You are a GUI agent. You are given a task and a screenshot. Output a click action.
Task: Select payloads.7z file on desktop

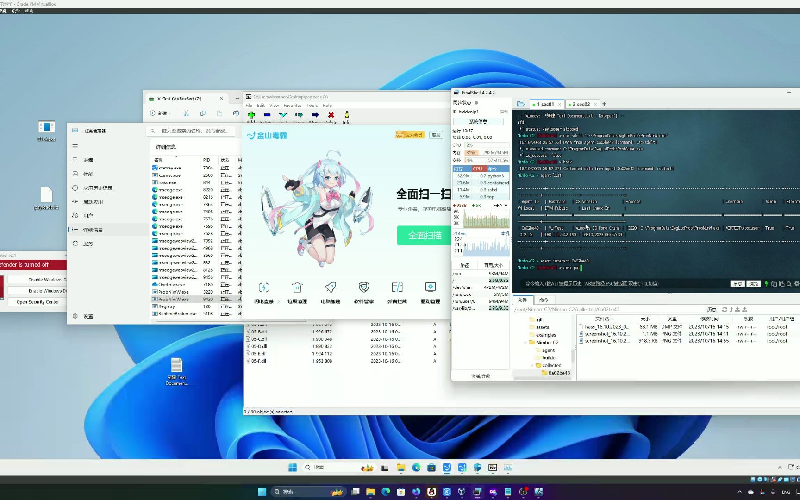(x=46, y=199)
